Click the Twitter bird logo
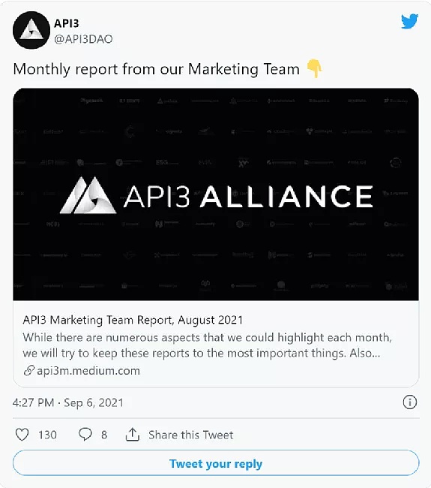 click(409, 21)
